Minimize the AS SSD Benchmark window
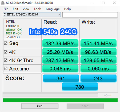The width and height of the screenshot is (120, 112). click(93, 3)
